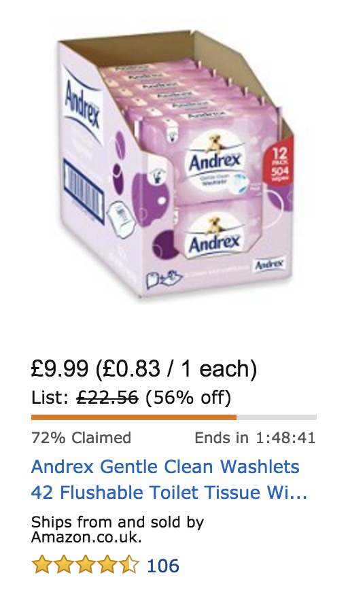Click the barcode on the box side
The image size is (348, 590).
pos(83,192)
